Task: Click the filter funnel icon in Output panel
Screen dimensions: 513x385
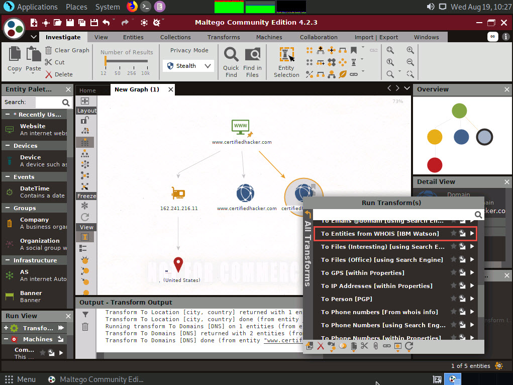Action: (x=85, y=315)
